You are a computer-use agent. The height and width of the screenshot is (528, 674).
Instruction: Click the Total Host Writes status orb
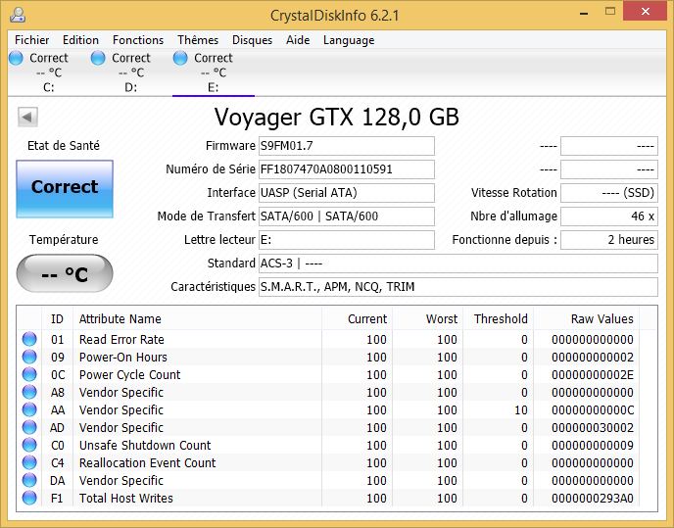tap(29, 499)
